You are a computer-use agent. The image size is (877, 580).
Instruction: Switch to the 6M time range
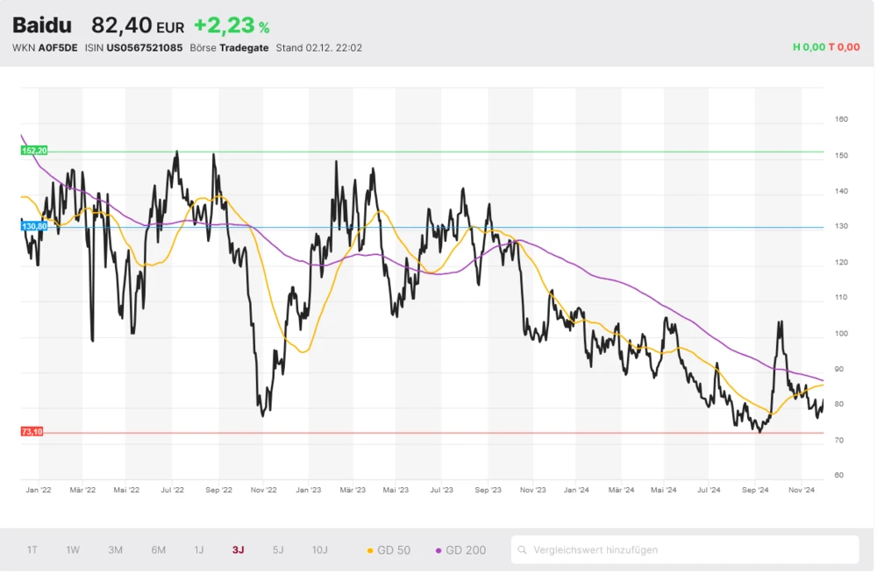pos(158,550)
